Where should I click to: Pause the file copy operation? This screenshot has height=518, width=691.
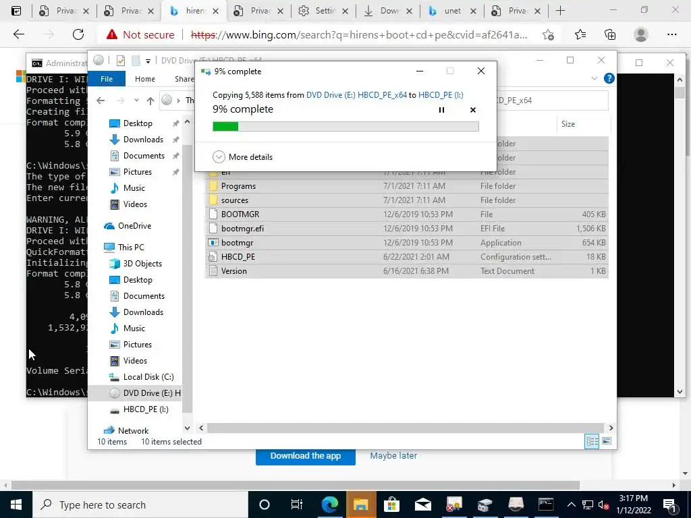[x=441, y=110]
